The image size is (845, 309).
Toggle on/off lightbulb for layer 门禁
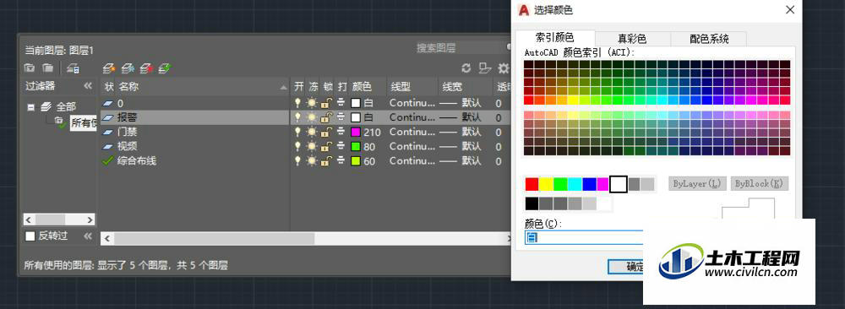(x=297, y=132)
